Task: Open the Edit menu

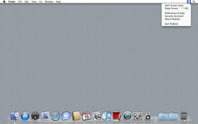Action: 27,2
